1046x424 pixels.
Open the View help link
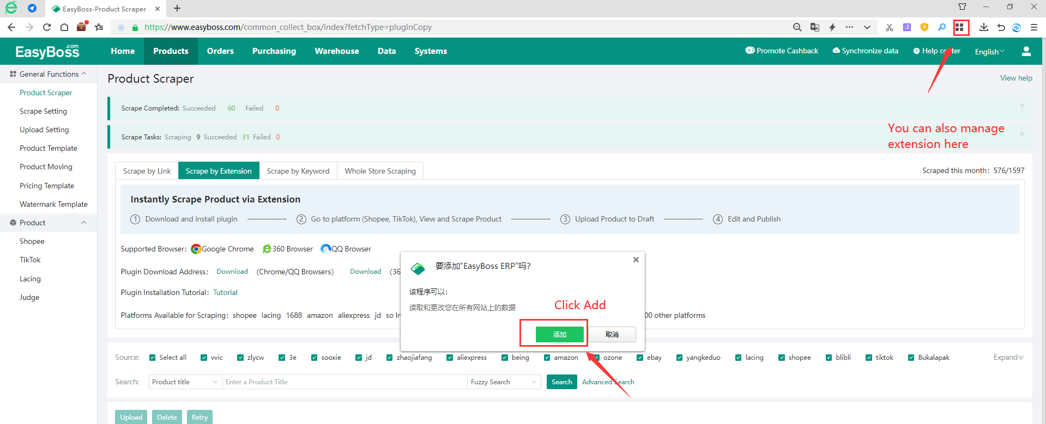[x=1016, y=78]
